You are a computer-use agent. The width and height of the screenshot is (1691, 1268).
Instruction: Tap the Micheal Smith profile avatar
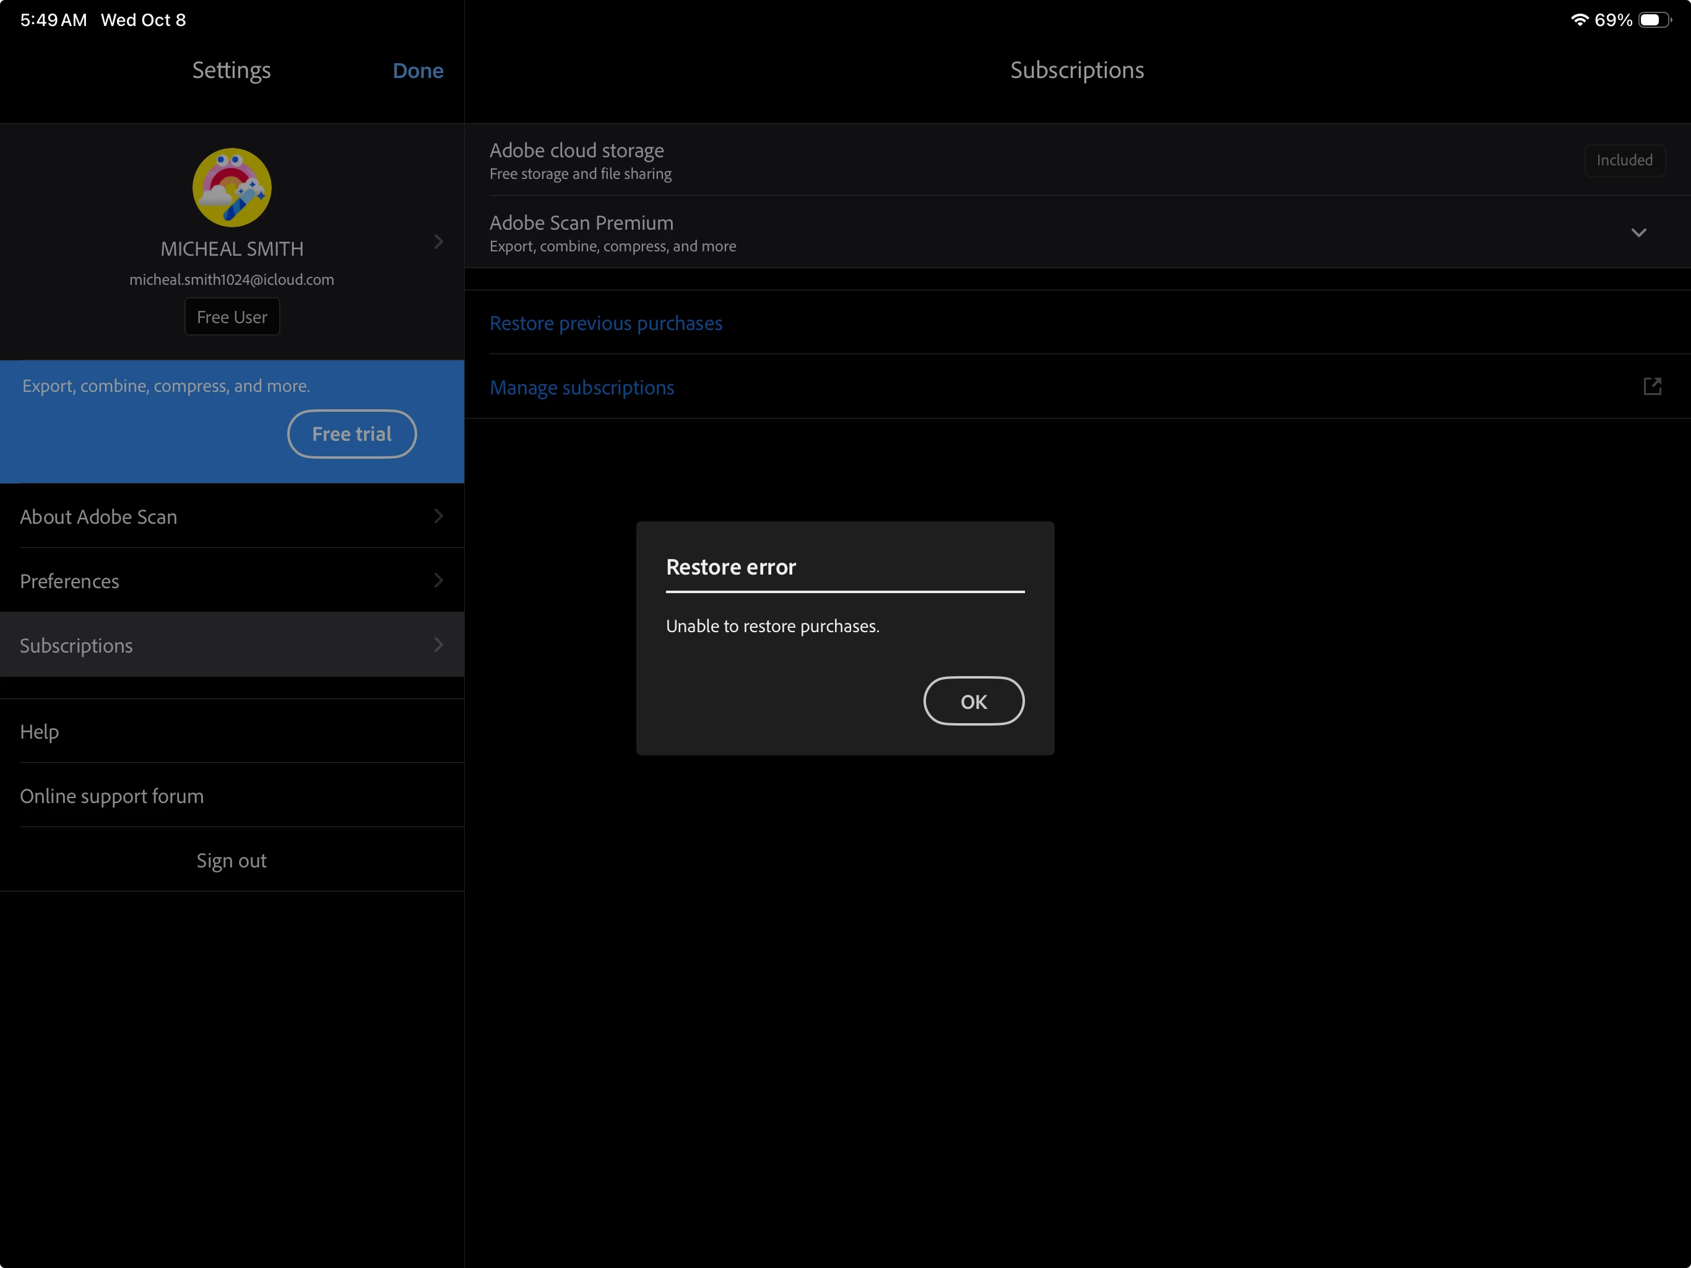click(x=231, y=188)
